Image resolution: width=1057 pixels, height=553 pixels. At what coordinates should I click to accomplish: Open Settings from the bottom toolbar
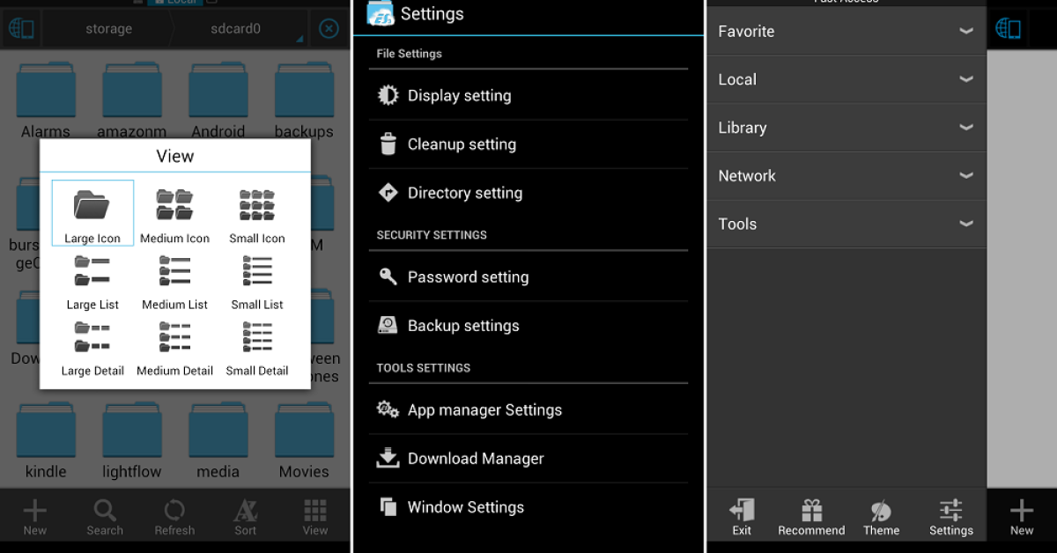pyautogui.click(x=950, y=517)
